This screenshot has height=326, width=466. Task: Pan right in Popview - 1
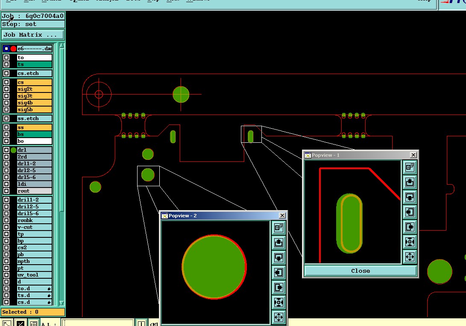[x=410, y=227]
